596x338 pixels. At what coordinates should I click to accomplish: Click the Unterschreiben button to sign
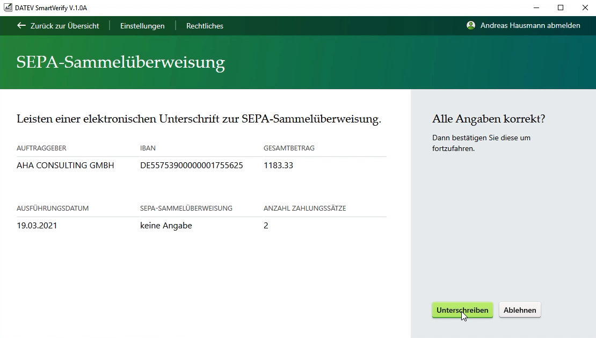[x=462, y=310]
